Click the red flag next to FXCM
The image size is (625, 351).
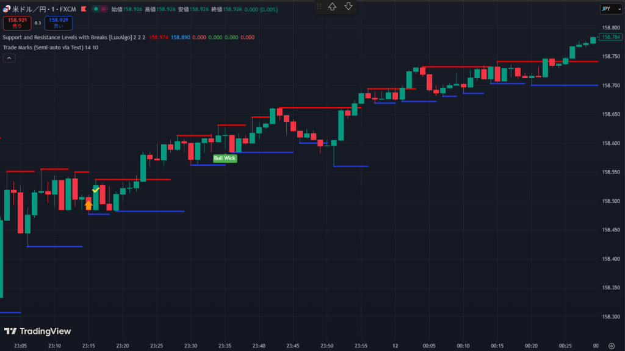click(83, 9)
